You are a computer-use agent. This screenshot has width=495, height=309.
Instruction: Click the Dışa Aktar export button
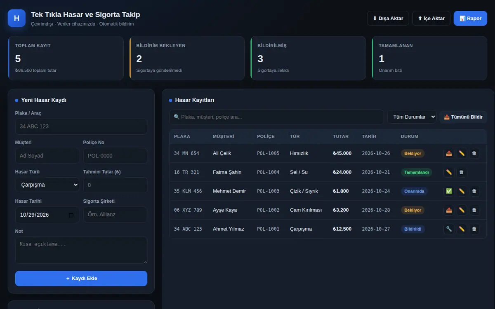[x=388, y=19]
